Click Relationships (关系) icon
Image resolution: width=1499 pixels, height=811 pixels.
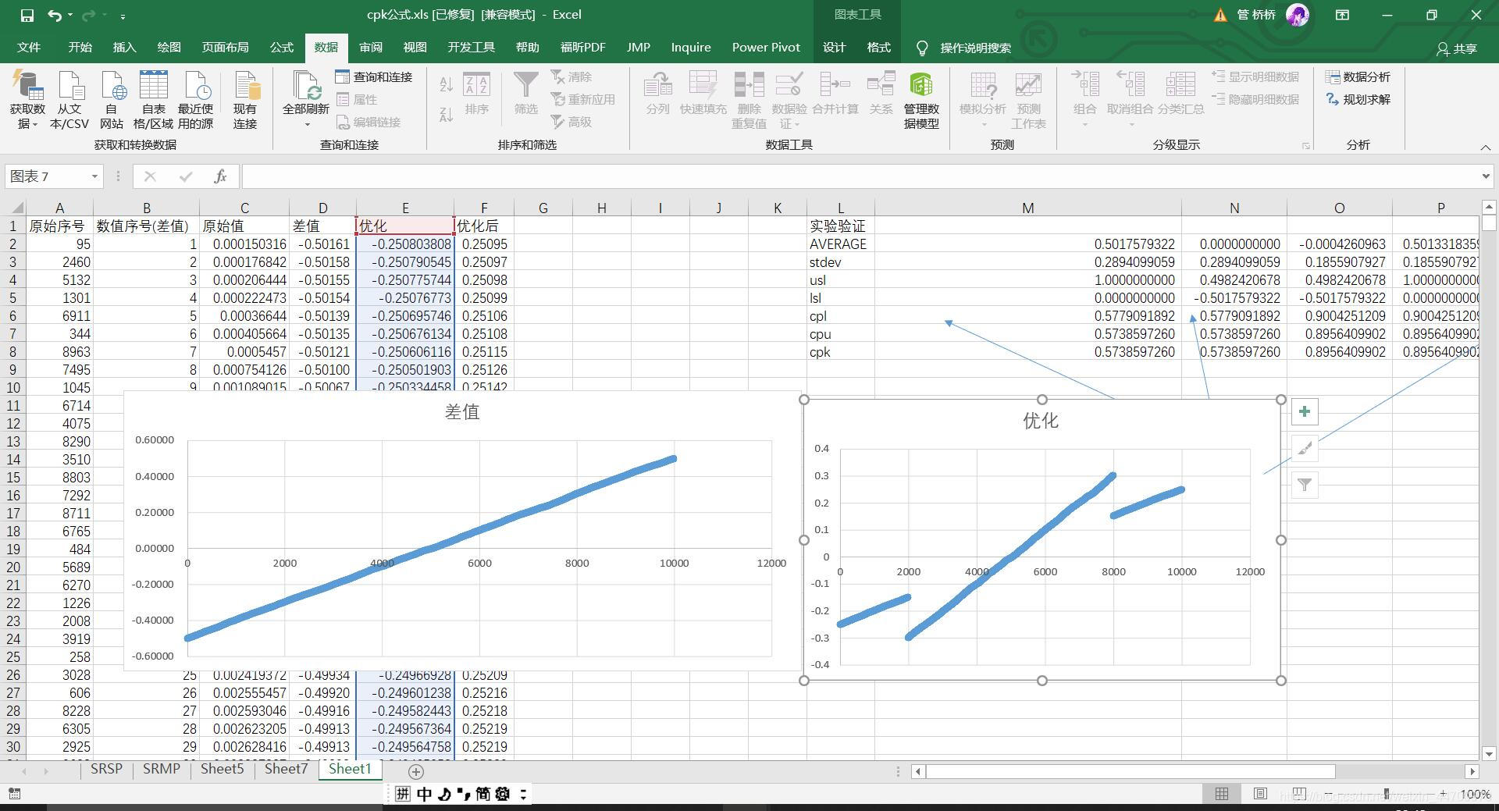[x=881, y=94]
